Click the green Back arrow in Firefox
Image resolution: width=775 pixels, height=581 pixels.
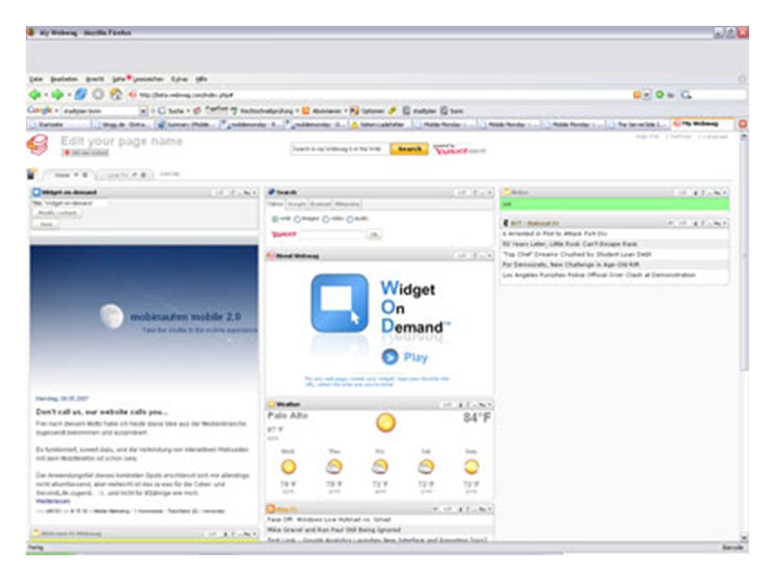click(35, 94)
